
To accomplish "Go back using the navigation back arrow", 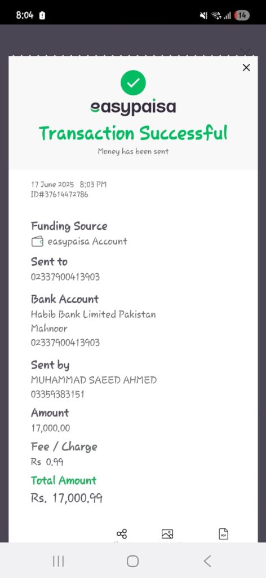I will [x=207, y=561].
